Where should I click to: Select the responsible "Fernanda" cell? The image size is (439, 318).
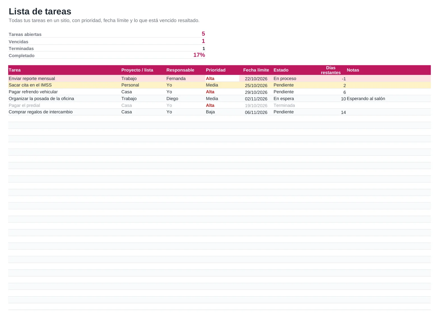(x=176, y=79)
